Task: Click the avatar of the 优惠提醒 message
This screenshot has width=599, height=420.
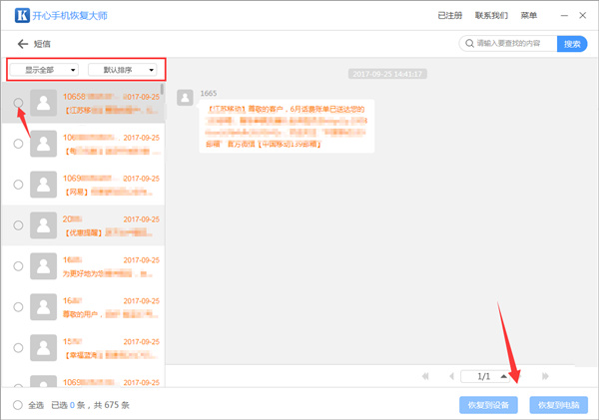Action: 44,225
